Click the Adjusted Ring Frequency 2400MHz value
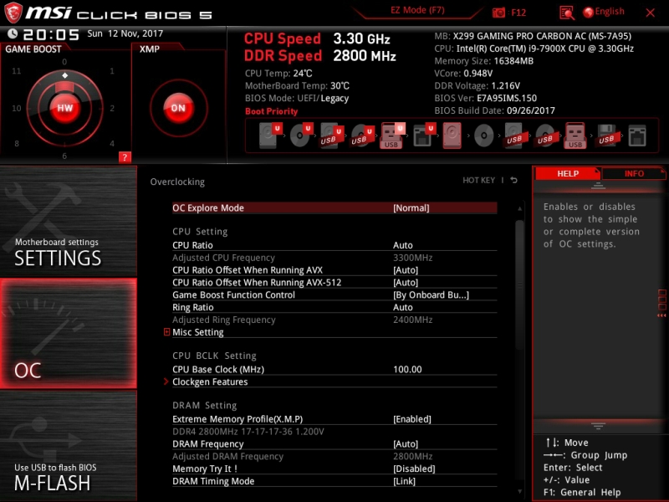Image resolution: width=669 pixels, height=502 pixels. [x=412, y=320]
